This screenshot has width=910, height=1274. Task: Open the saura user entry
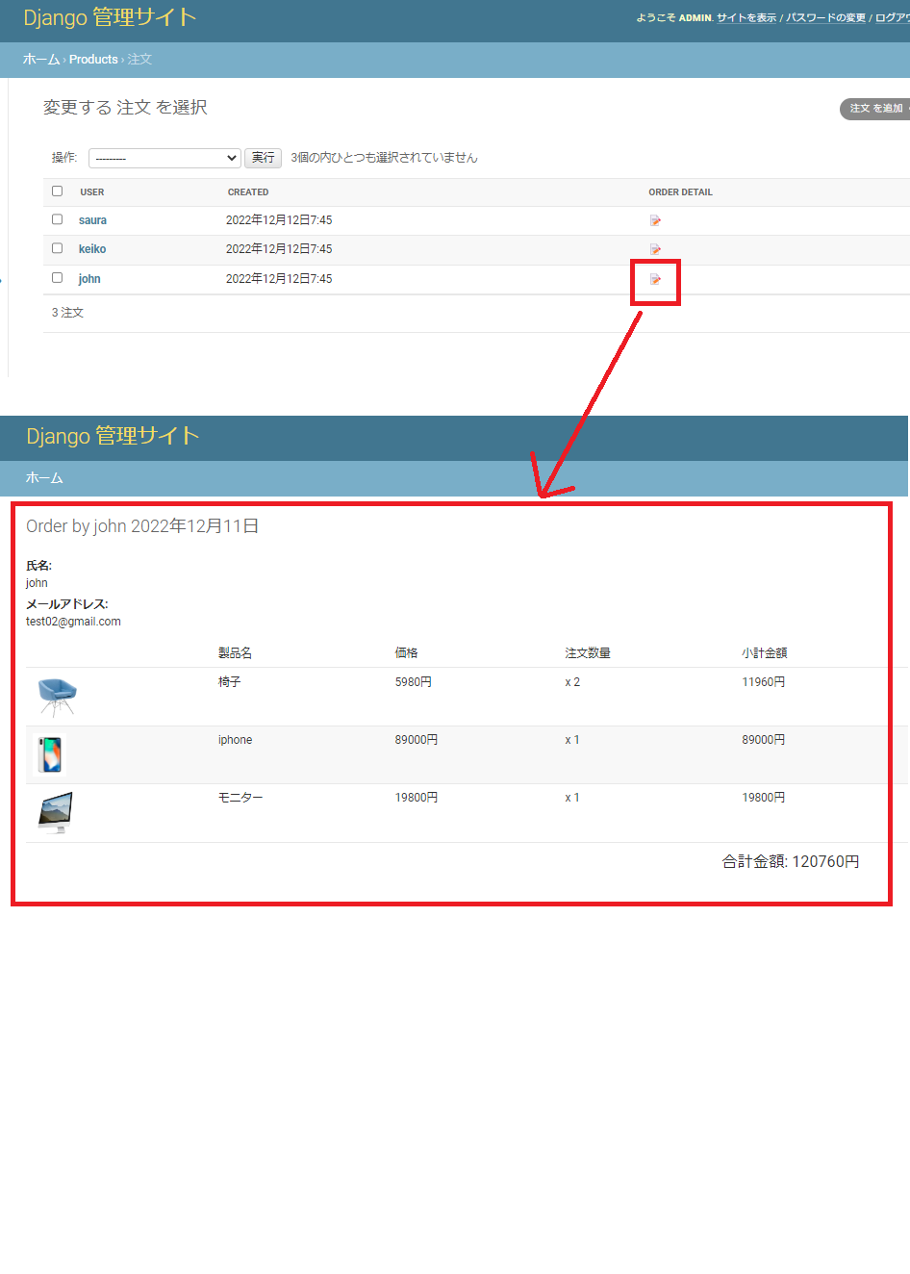tap(92, 220)
